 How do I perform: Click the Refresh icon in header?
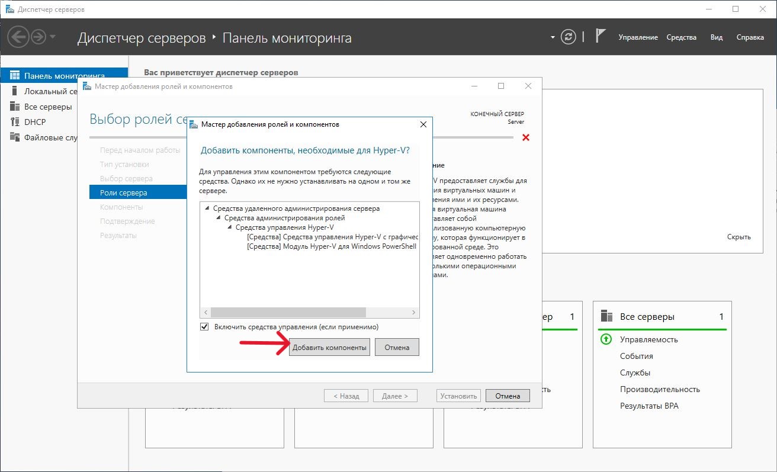568,37
